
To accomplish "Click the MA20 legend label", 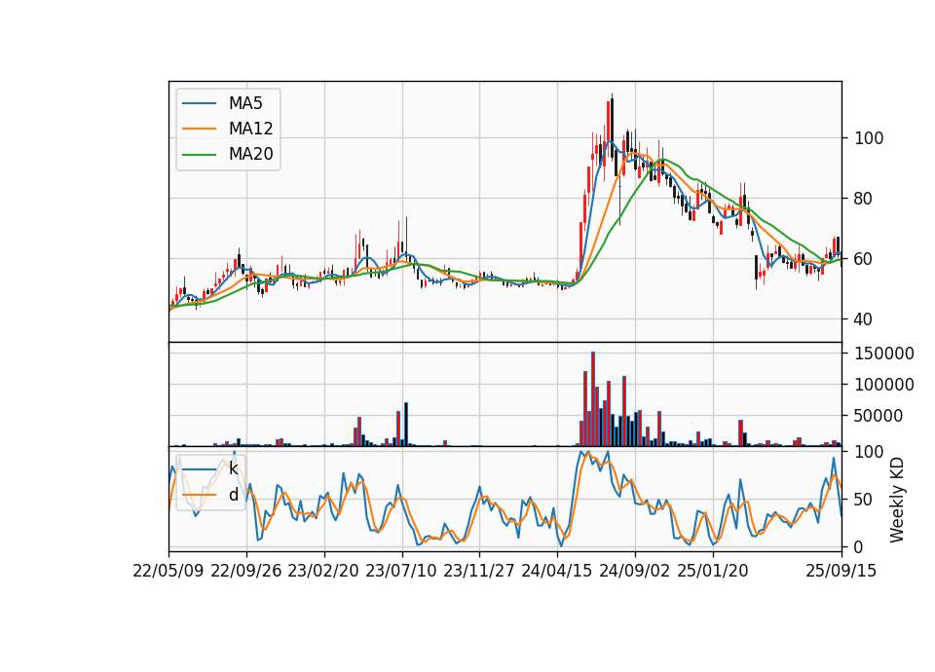I will (250, 154).
